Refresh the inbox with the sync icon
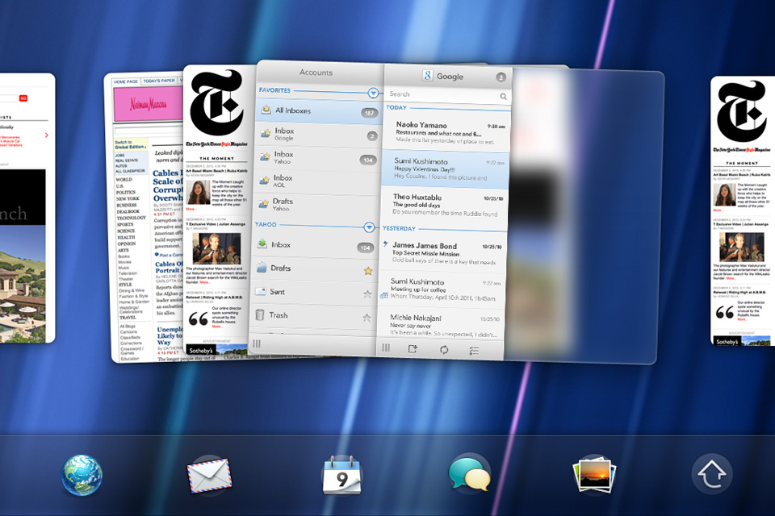This screenshot has width=775, height=516. coord(443,349)
